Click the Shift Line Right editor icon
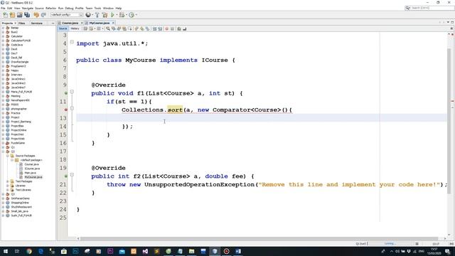Image resolution: width=455 pixels, height=256 pixels. (160, 28)
